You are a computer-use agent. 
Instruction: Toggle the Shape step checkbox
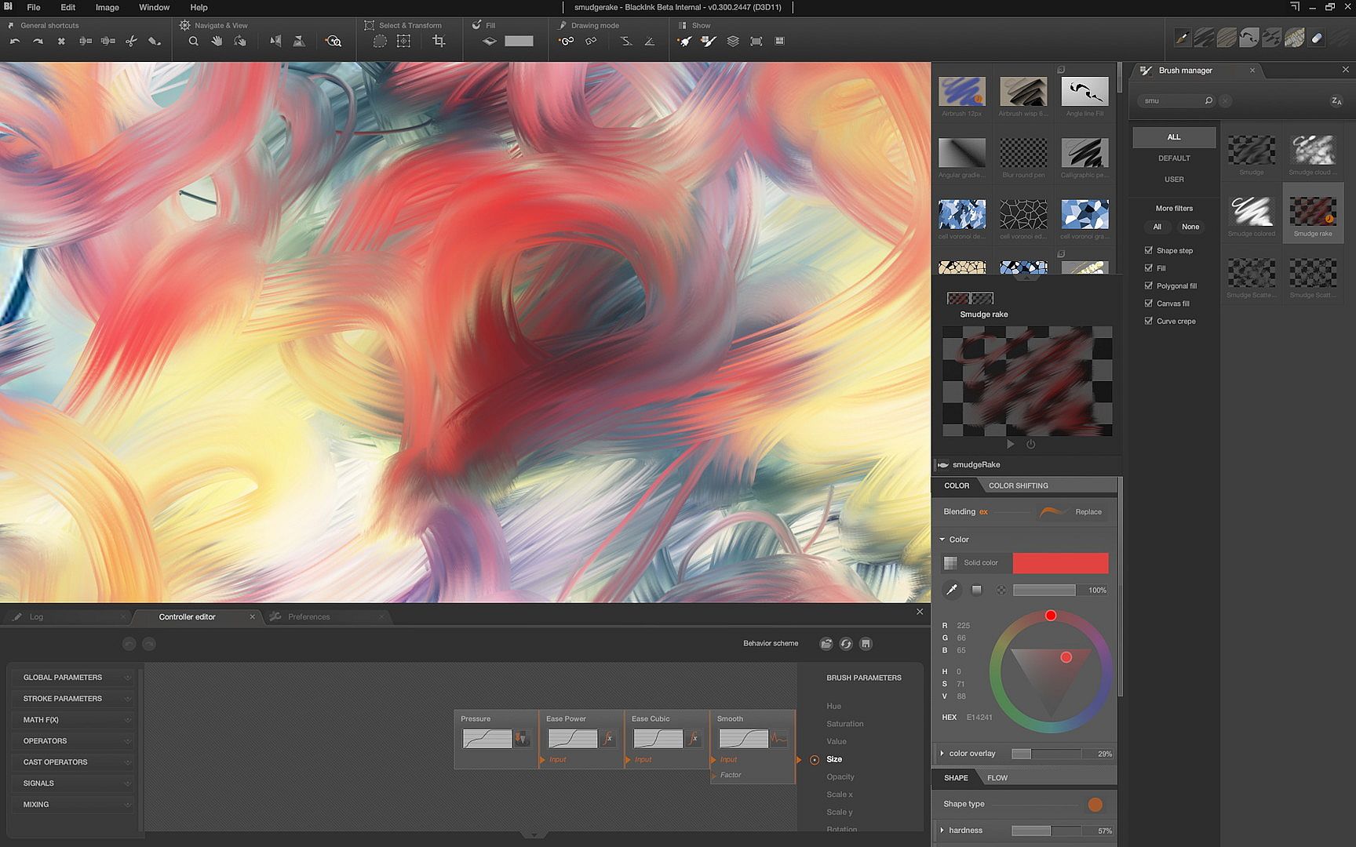click(1149, 250)
